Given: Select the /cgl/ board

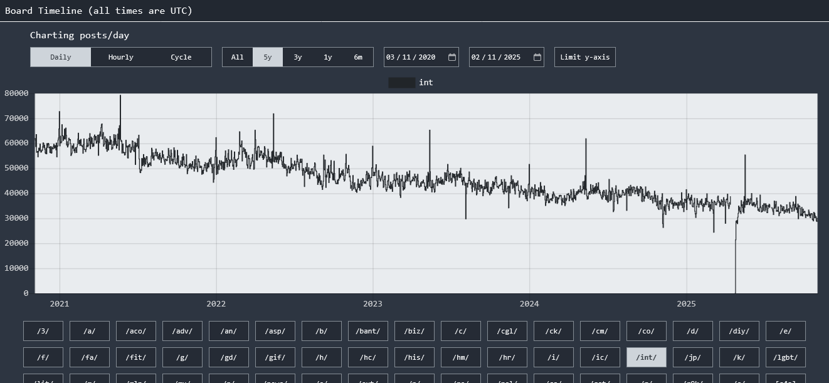Looking at the screenshot, I should tap(507, 331).
